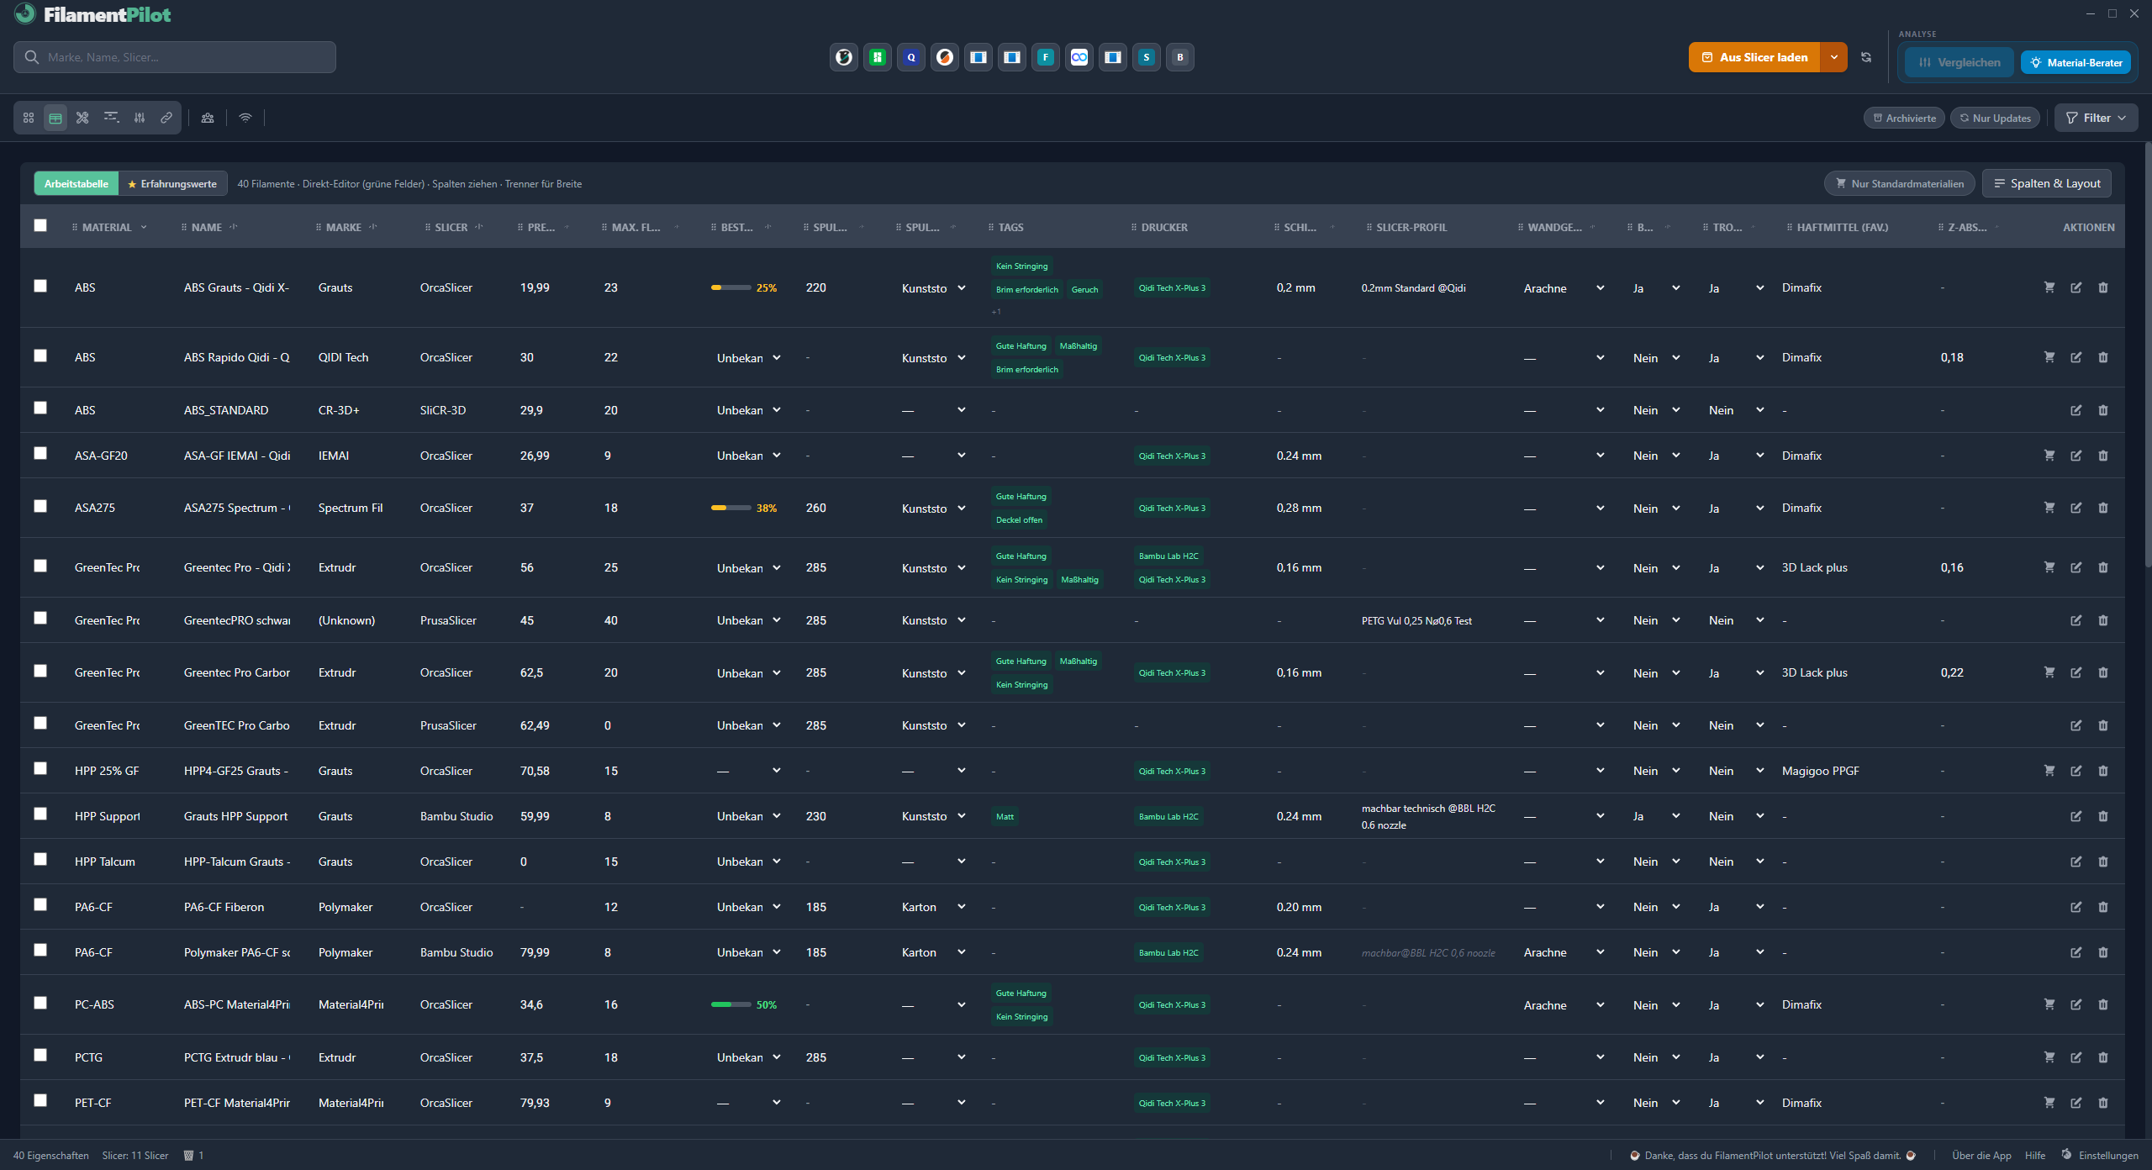Viewport: 2152px width, 1170px height.
Task: Switch to the grid card view icon
Action: 29,118
